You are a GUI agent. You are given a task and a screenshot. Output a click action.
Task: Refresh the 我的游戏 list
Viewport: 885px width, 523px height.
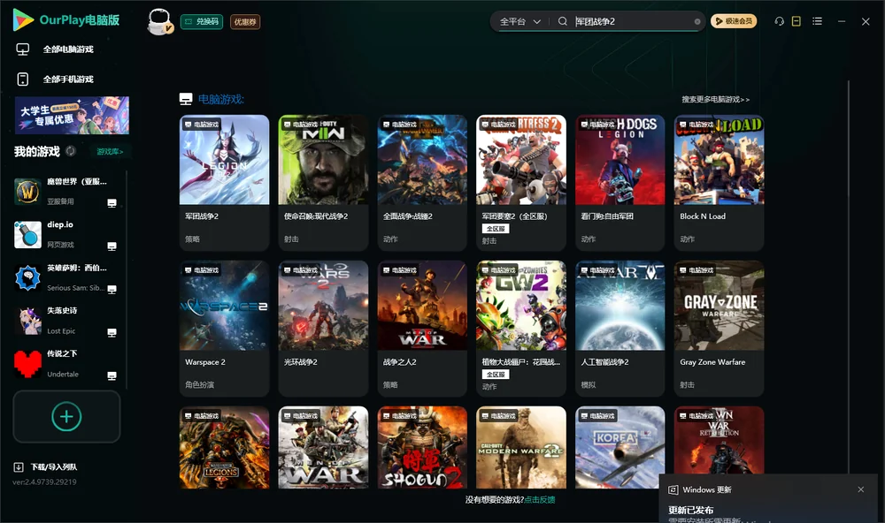[71, 151]
